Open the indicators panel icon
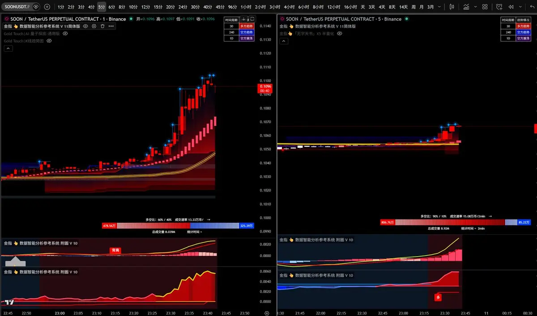 tap(466, 7)
